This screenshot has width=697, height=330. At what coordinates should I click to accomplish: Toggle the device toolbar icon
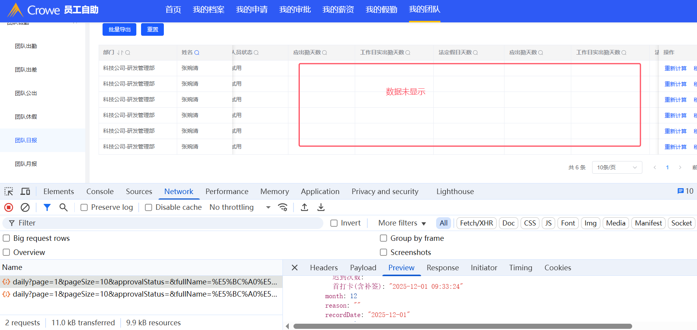[x=25, y=192]
